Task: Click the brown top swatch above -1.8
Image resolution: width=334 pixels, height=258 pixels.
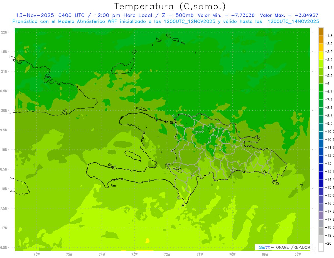Action: [321, 32]
